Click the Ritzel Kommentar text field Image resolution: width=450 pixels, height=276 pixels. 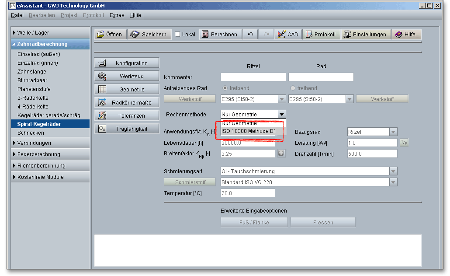point(253,77)
